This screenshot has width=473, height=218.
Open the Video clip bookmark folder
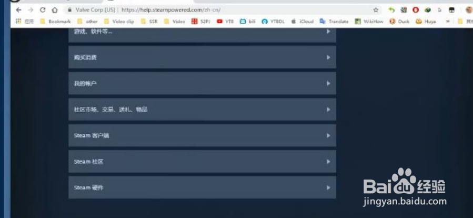coord(119,22)
